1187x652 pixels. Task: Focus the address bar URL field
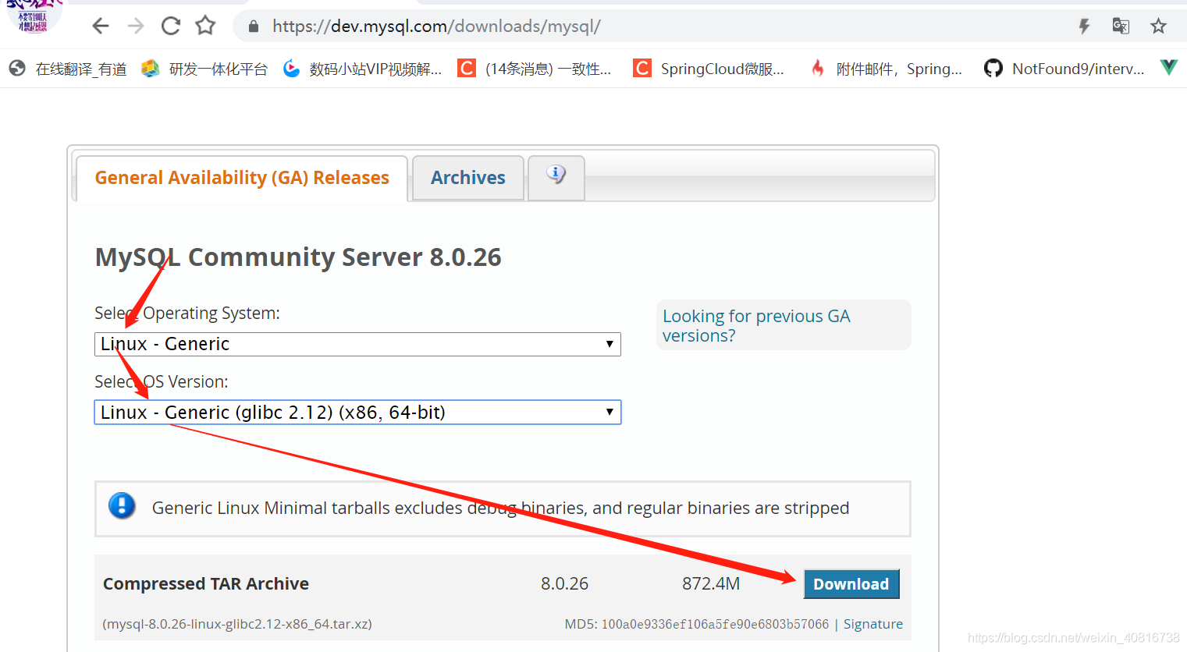[x=656, y=27]
